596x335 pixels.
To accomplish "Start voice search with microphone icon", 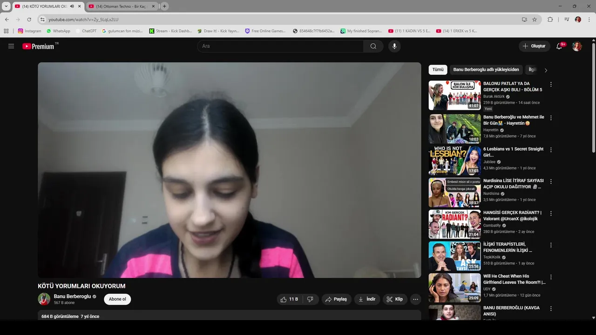I will (x=394, y=46).
